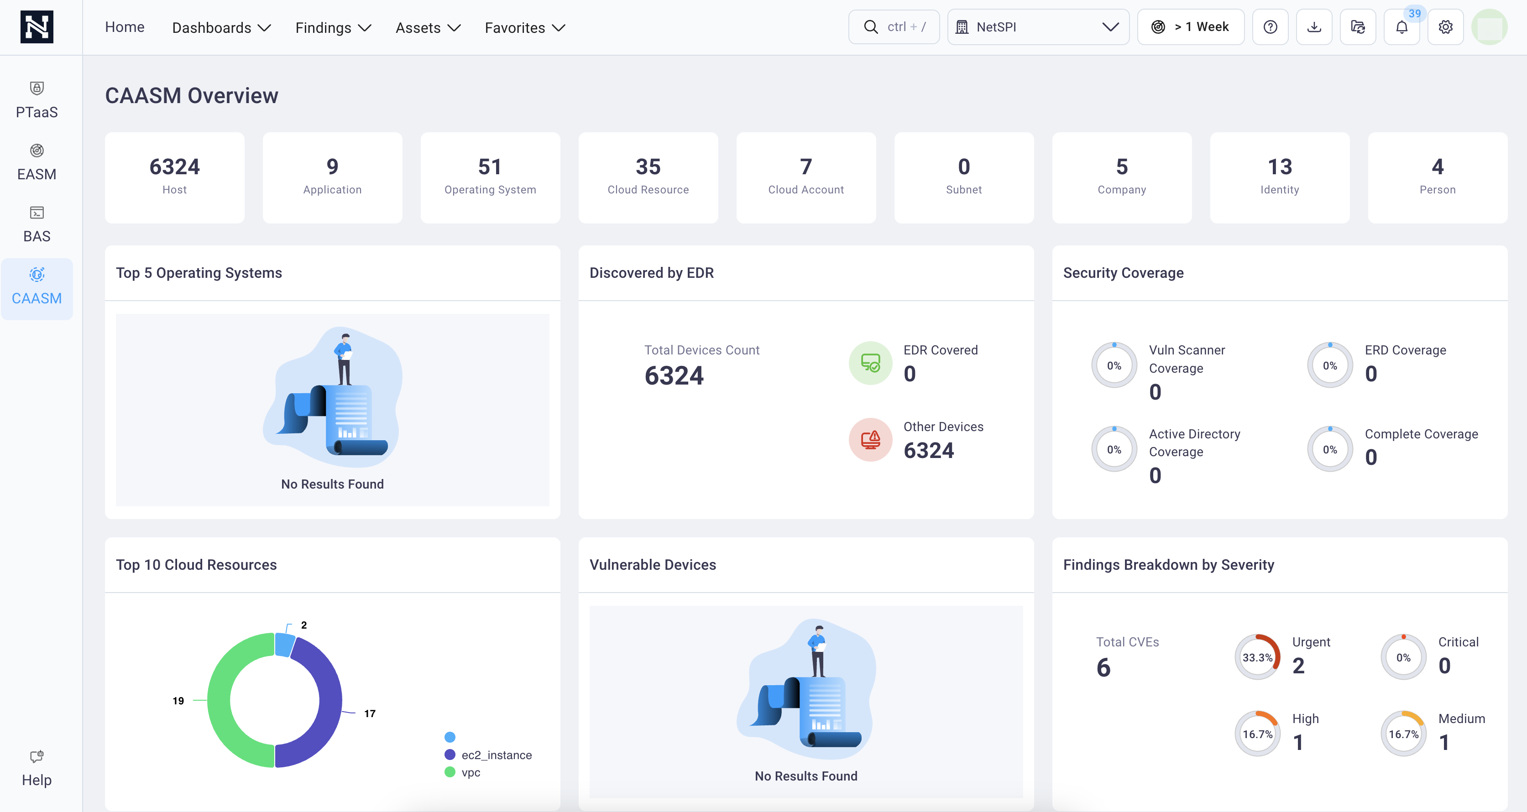1527x812 pixels.
Task: Expand the Dashboards menu
Action: click(221, 28)
